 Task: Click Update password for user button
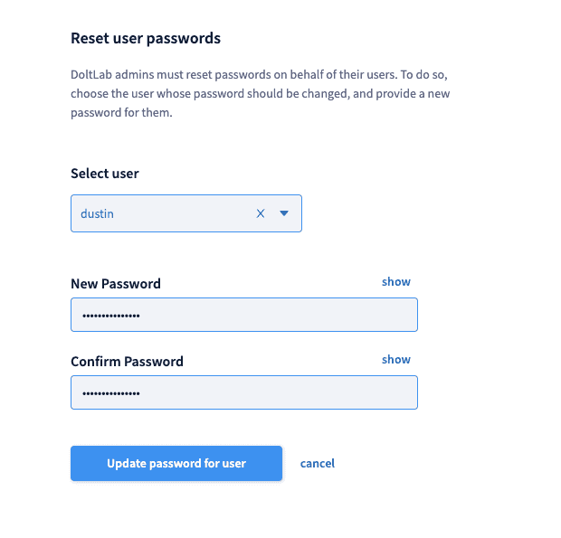176,463
